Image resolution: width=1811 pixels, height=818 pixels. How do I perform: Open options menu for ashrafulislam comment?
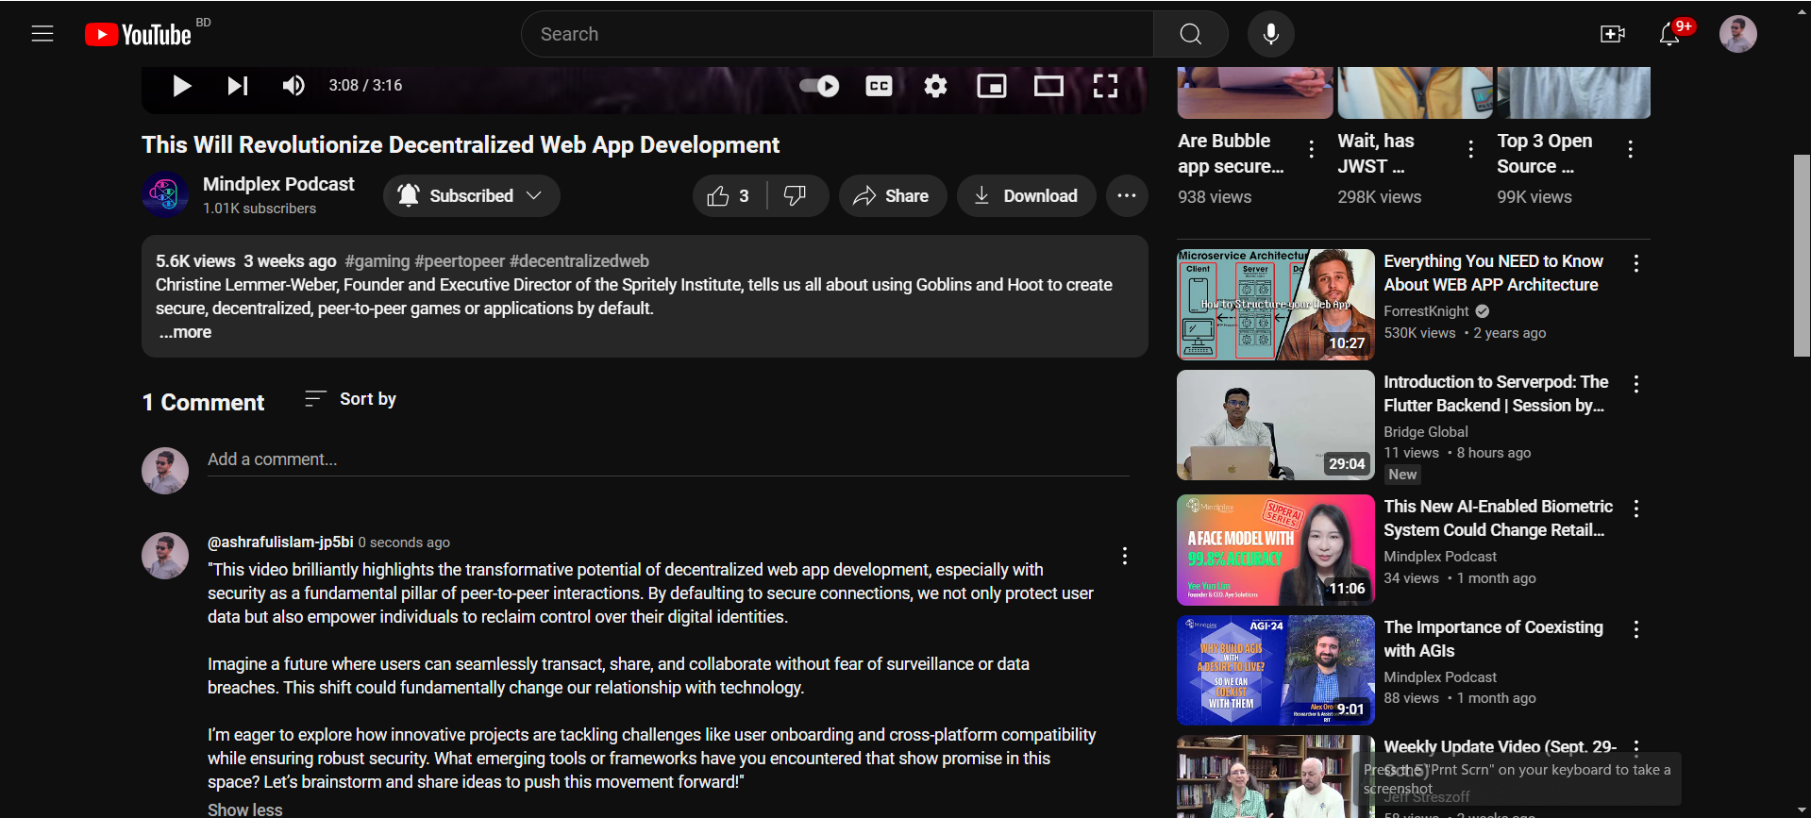(1124, 556)
